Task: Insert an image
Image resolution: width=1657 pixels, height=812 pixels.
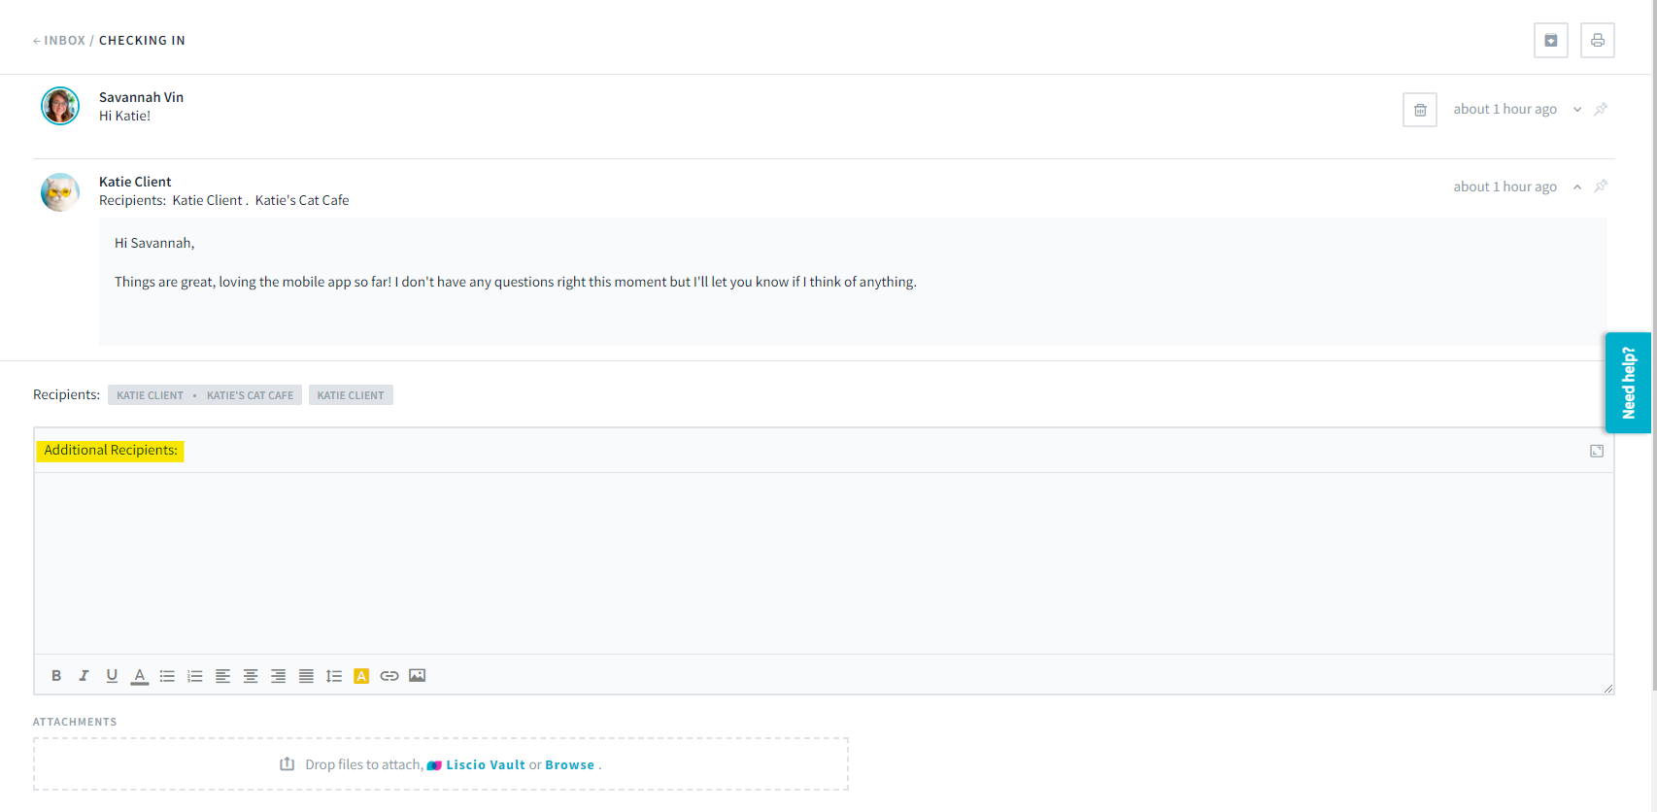Action: pos(418,676)
